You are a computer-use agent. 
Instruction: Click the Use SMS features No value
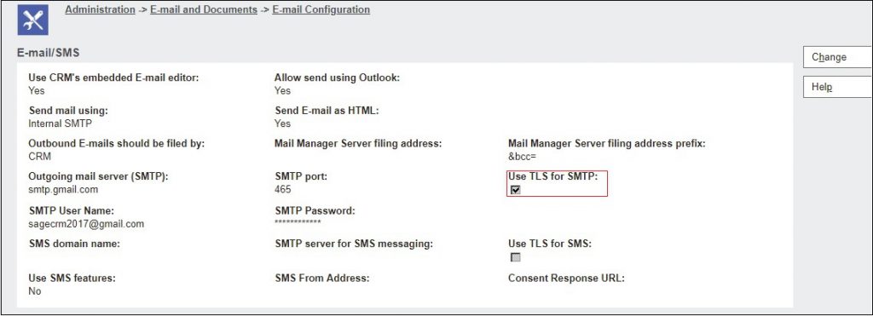pyautogui.click(x=34, y=291)
